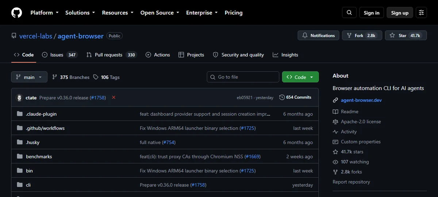Click the .github/workflows folder icon
The image size is (438, 197).
coord(20,128)
